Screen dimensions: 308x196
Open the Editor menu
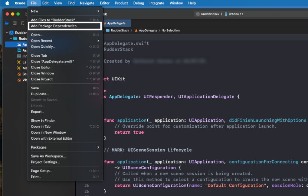click(105, 3)
